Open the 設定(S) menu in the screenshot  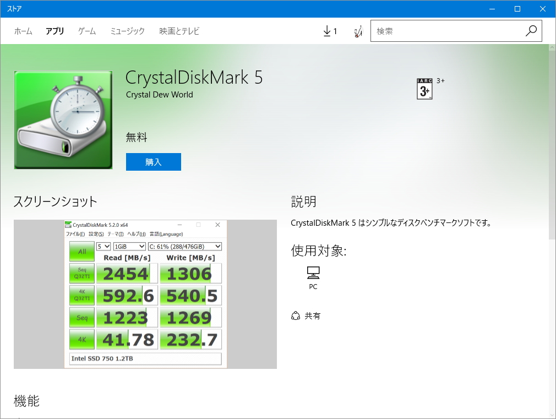click(95, 233)
